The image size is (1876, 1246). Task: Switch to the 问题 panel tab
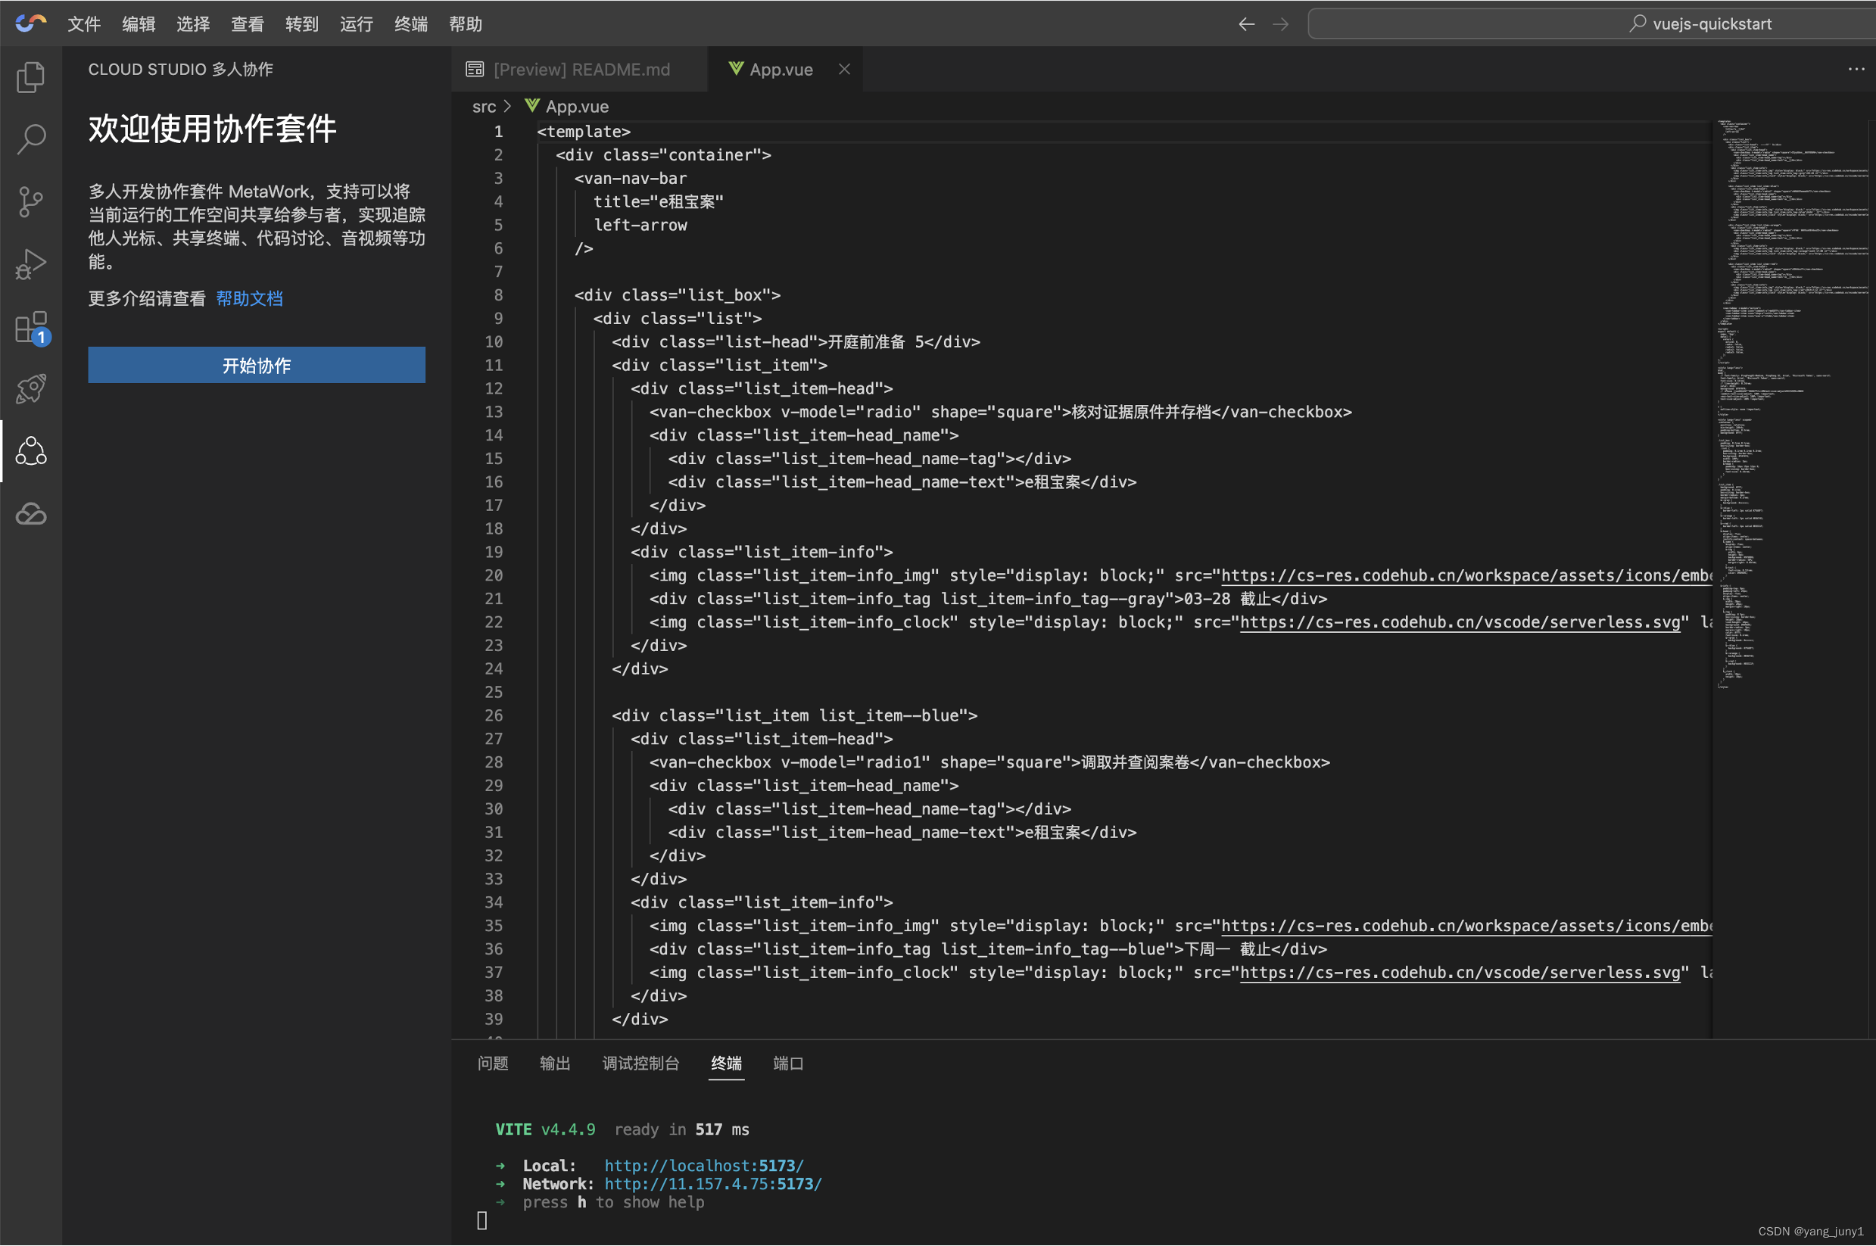[x=493, y=1064]
